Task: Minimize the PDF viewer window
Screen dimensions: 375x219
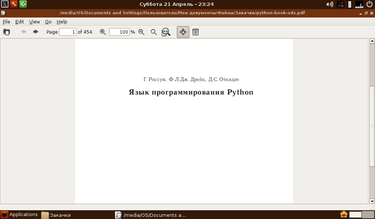Action: [361, 14]
